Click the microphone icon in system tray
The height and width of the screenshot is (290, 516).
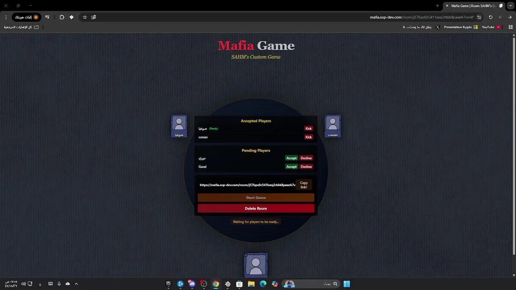point(59,284)
